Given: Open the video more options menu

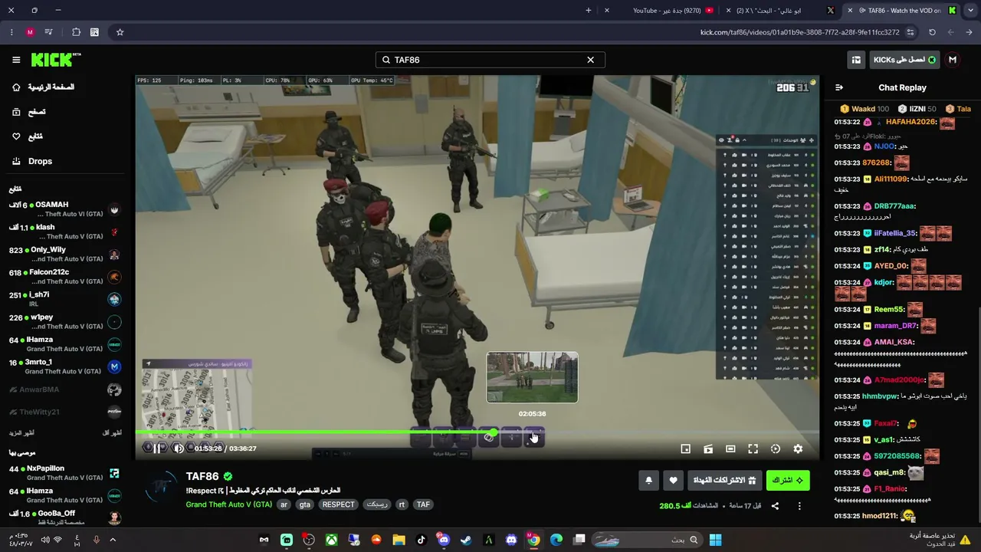Looking at the screenshot, I should pyautogui.click(x=799, y=506).
